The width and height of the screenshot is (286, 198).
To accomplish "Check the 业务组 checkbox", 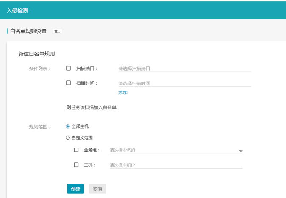I will pyautogui.click(x=76, y=150).
